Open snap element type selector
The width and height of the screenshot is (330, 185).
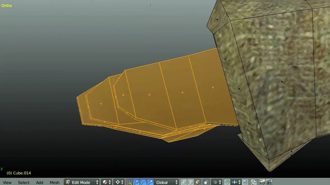tap(236, 182)
